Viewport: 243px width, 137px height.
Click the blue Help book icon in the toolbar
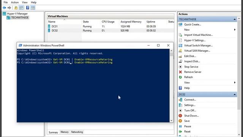point(28,8)
